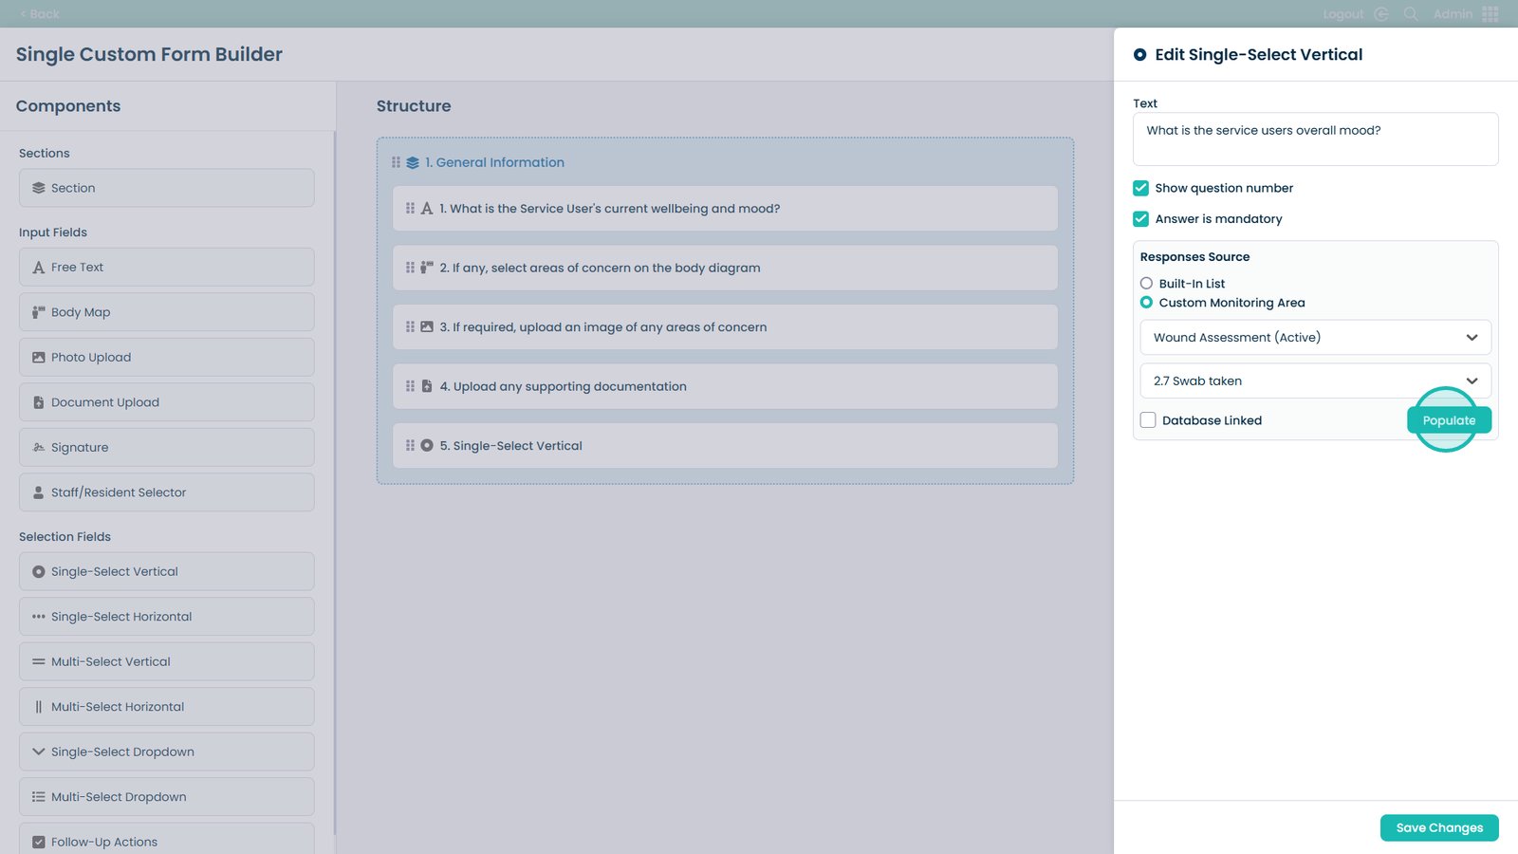The height and width of the screenshot is (854, 1518).
Task: Open the apps grid icon beside Admin
Action: [x=1490, y=14]
